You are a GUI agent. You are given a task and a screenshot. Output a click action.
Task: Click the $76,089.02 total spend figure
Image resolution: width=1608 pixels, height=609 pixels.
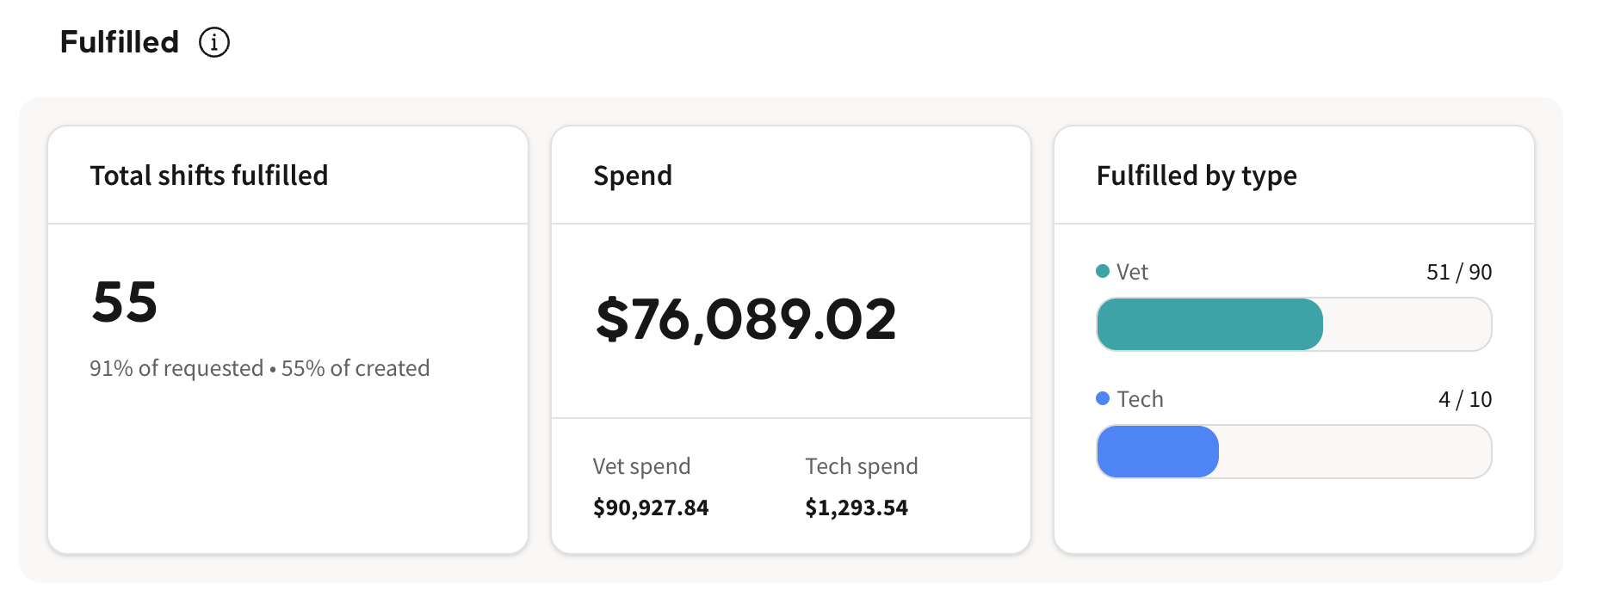[745, 319]
